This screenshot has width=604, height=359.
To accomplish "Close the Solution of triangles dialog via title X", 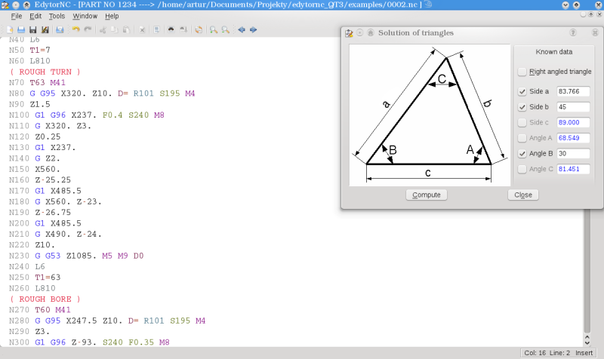I will coord(595,32).
